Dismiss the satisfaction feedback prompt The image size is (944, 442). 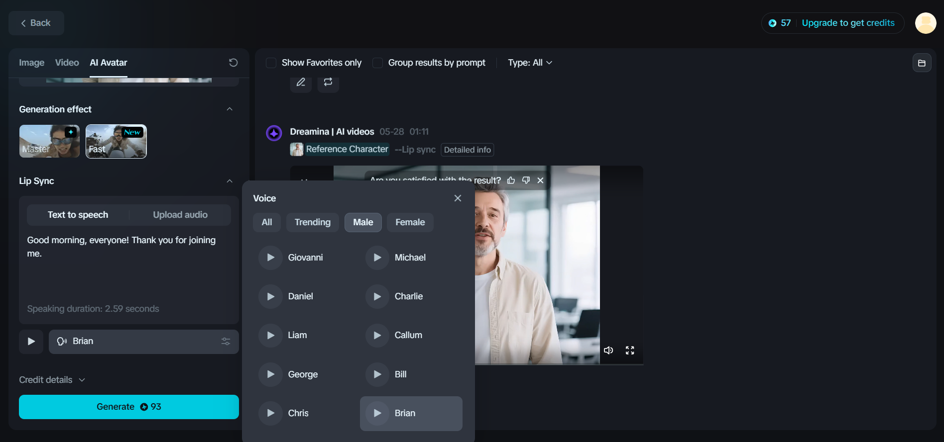tap(540, 180)
